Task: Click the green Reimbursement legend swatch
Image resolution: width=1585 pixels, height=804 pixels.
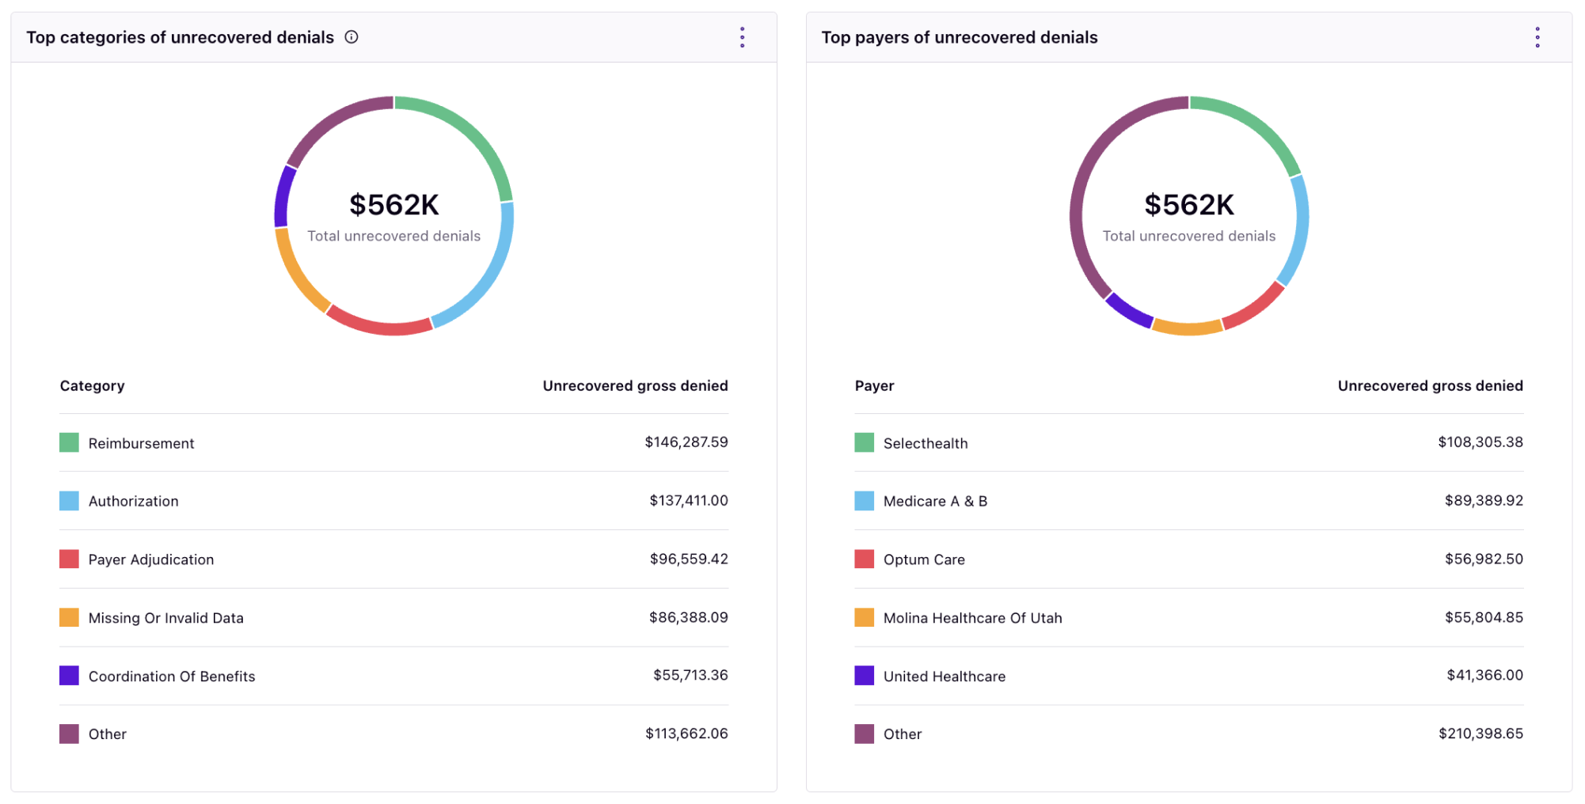Action: pos(69,442)
